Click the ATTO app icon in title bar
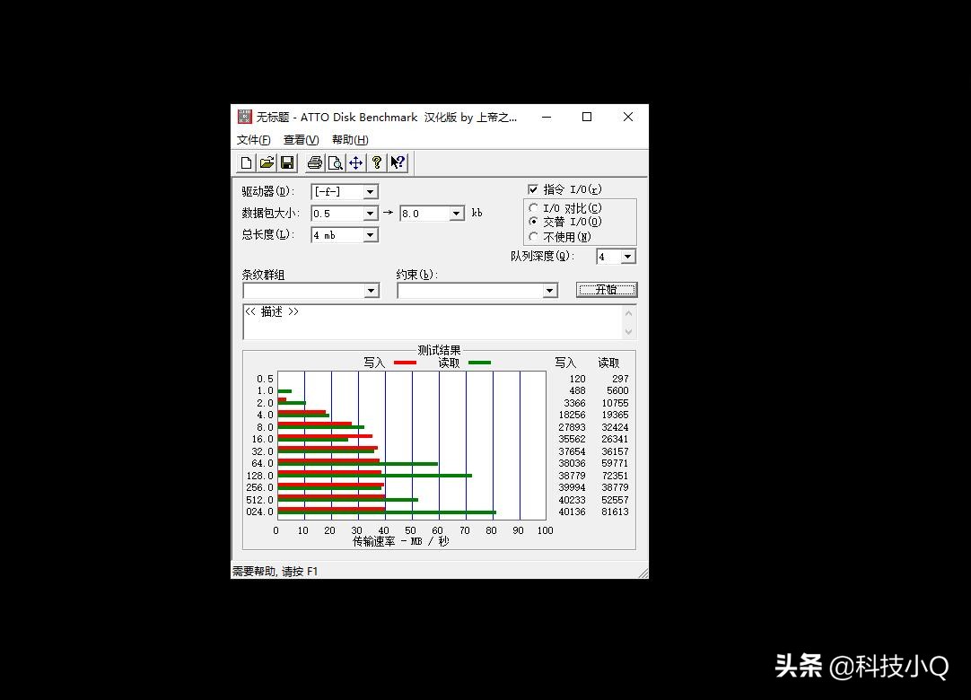Screen dimensions: 971x700 pos(245,117)
